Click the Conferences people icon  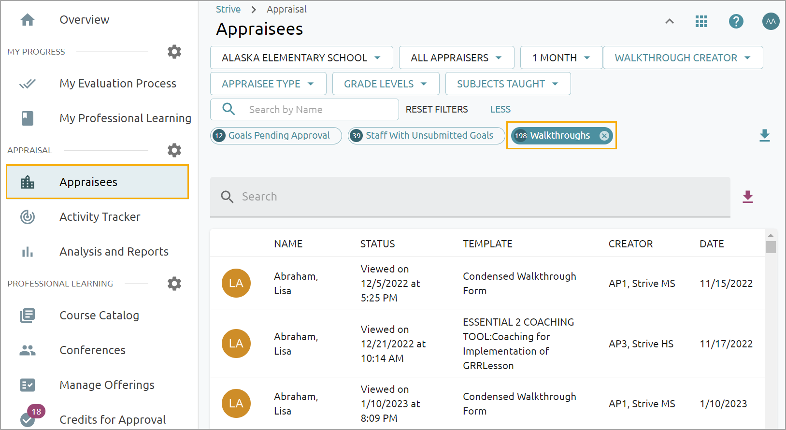point(28,350)
